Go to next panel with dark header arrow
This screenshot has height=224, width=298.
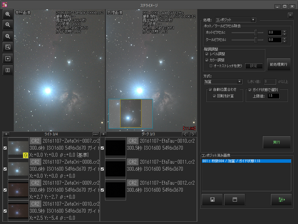tap(193, 134)
